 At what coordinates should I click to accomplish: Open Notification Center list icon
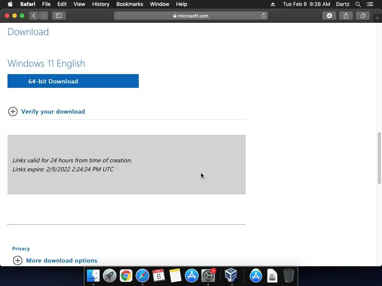pos(370,4)
